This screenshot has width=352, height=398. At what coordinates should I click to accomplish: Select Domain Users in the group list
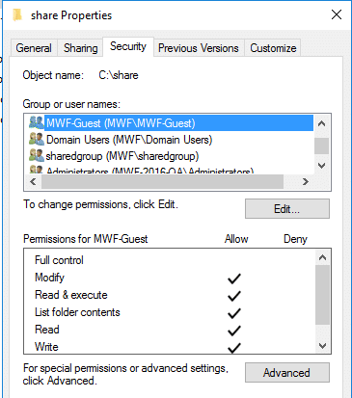click(129, 140)
